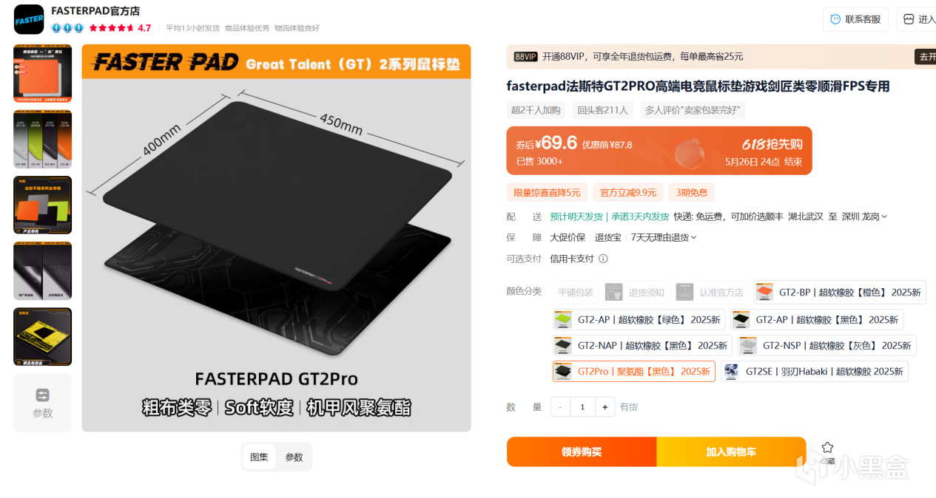Viewport: 936px width, 498px height.
Task: Select GT2-BP orange color option
Action: pos(840,292)
